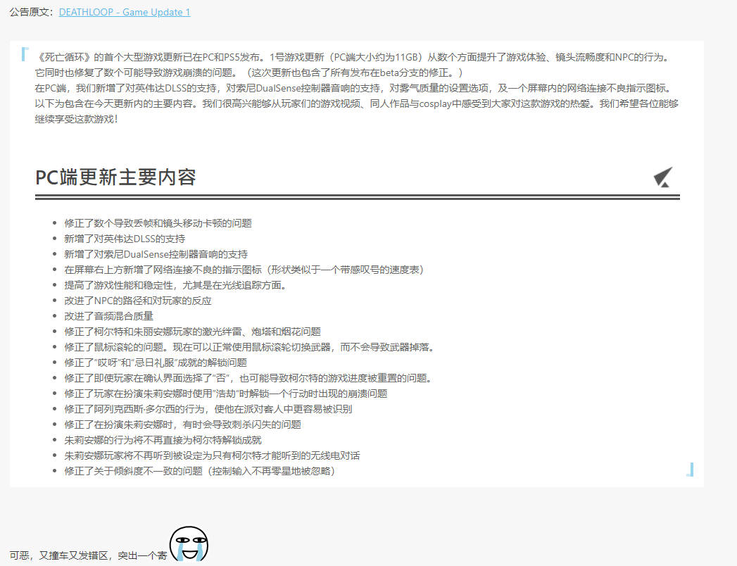Click the '在屏幕右上方新增了网络连接不良的指示图标' bullet
The image size is (737, 566).
click(x=244, y=270)
